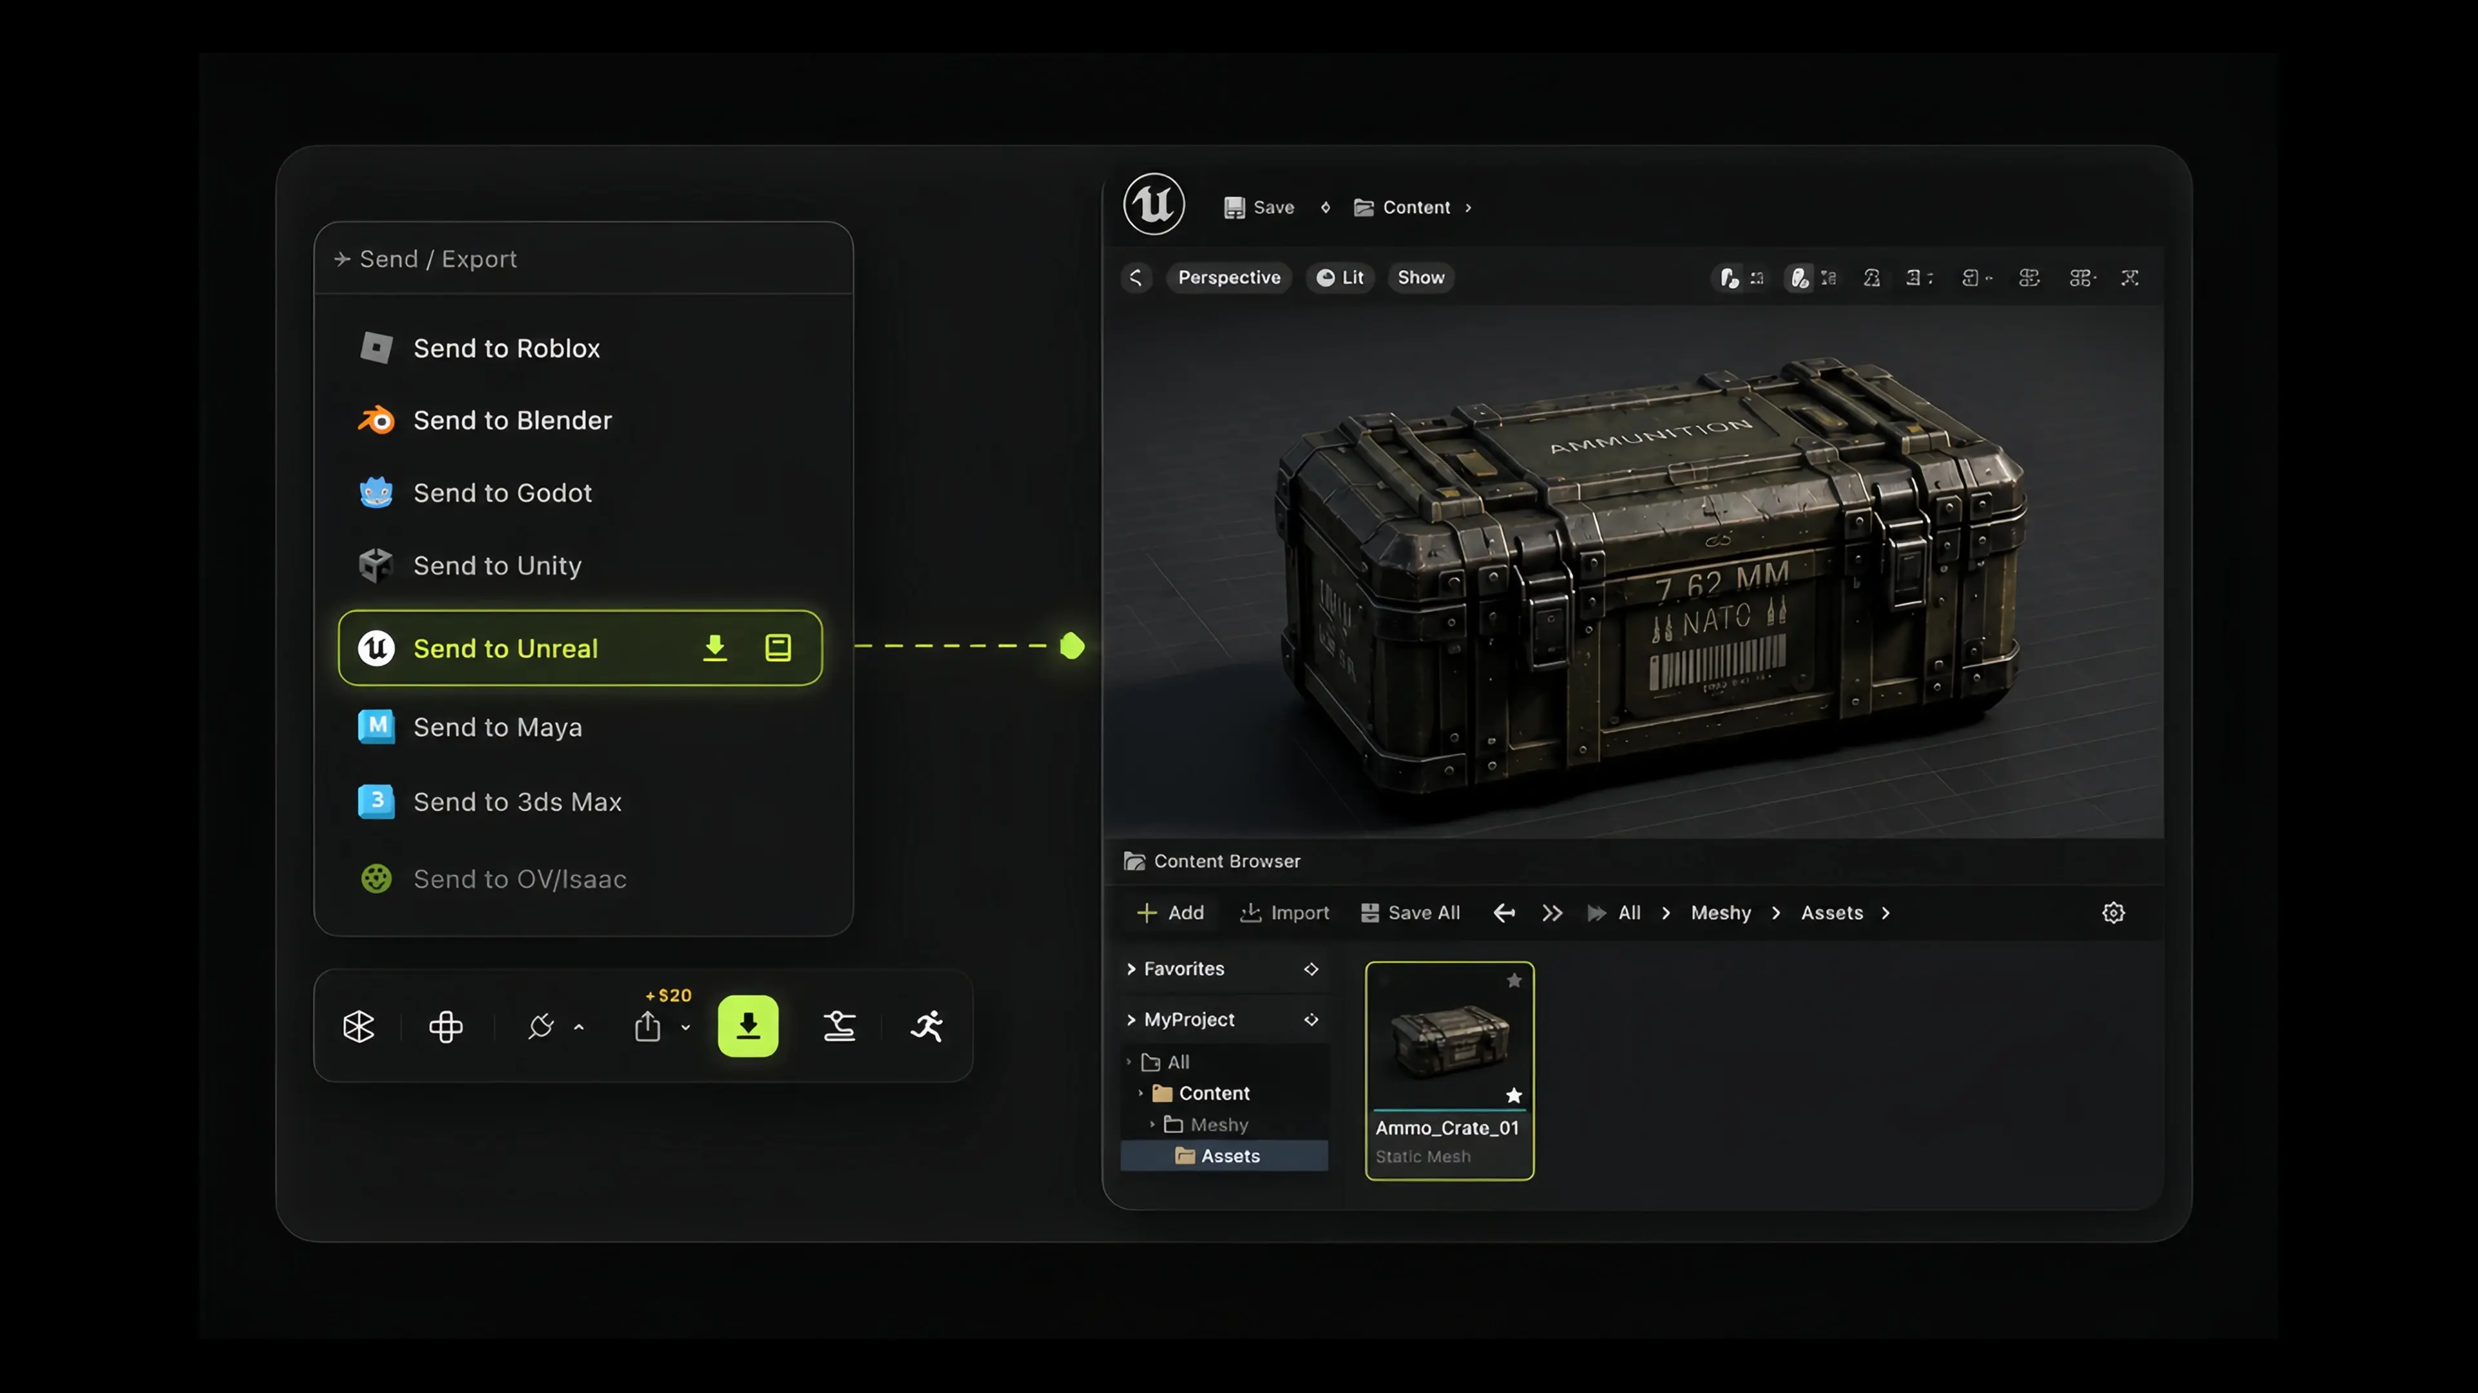The image size is (2478, 1393).
Task: Open chevron after top Content breadcrumb
Action: click(x=1468, y=208)
